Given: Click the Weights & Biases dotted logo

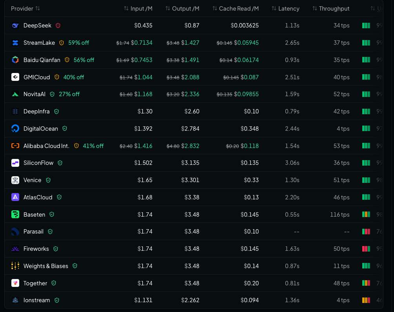Looking at the screenshot, I should tap(15, 266).
